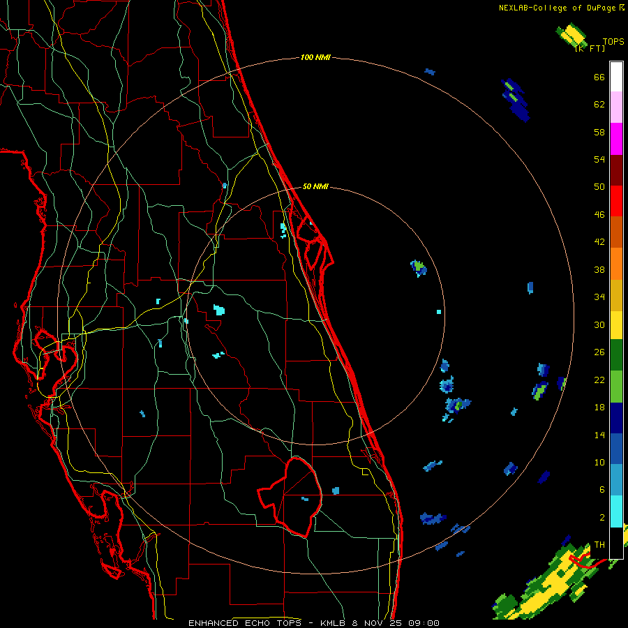
Task: Click the '50' legend value
Action: pos(599,186)
